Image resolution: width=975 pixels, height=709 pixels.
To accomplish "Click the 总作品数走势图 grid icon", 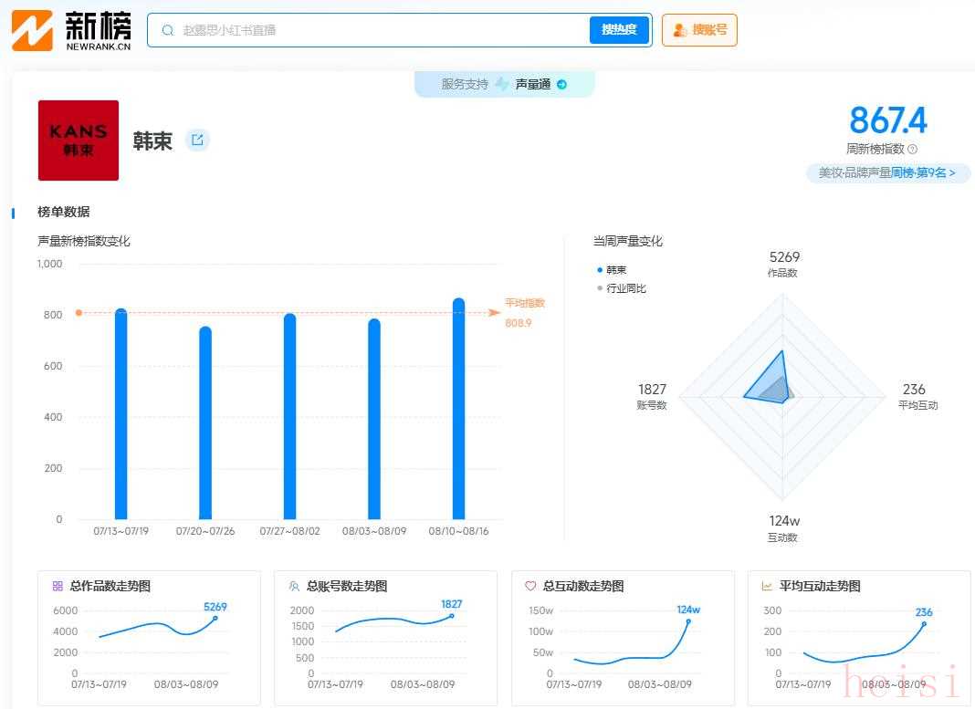I will click(58, 586).
